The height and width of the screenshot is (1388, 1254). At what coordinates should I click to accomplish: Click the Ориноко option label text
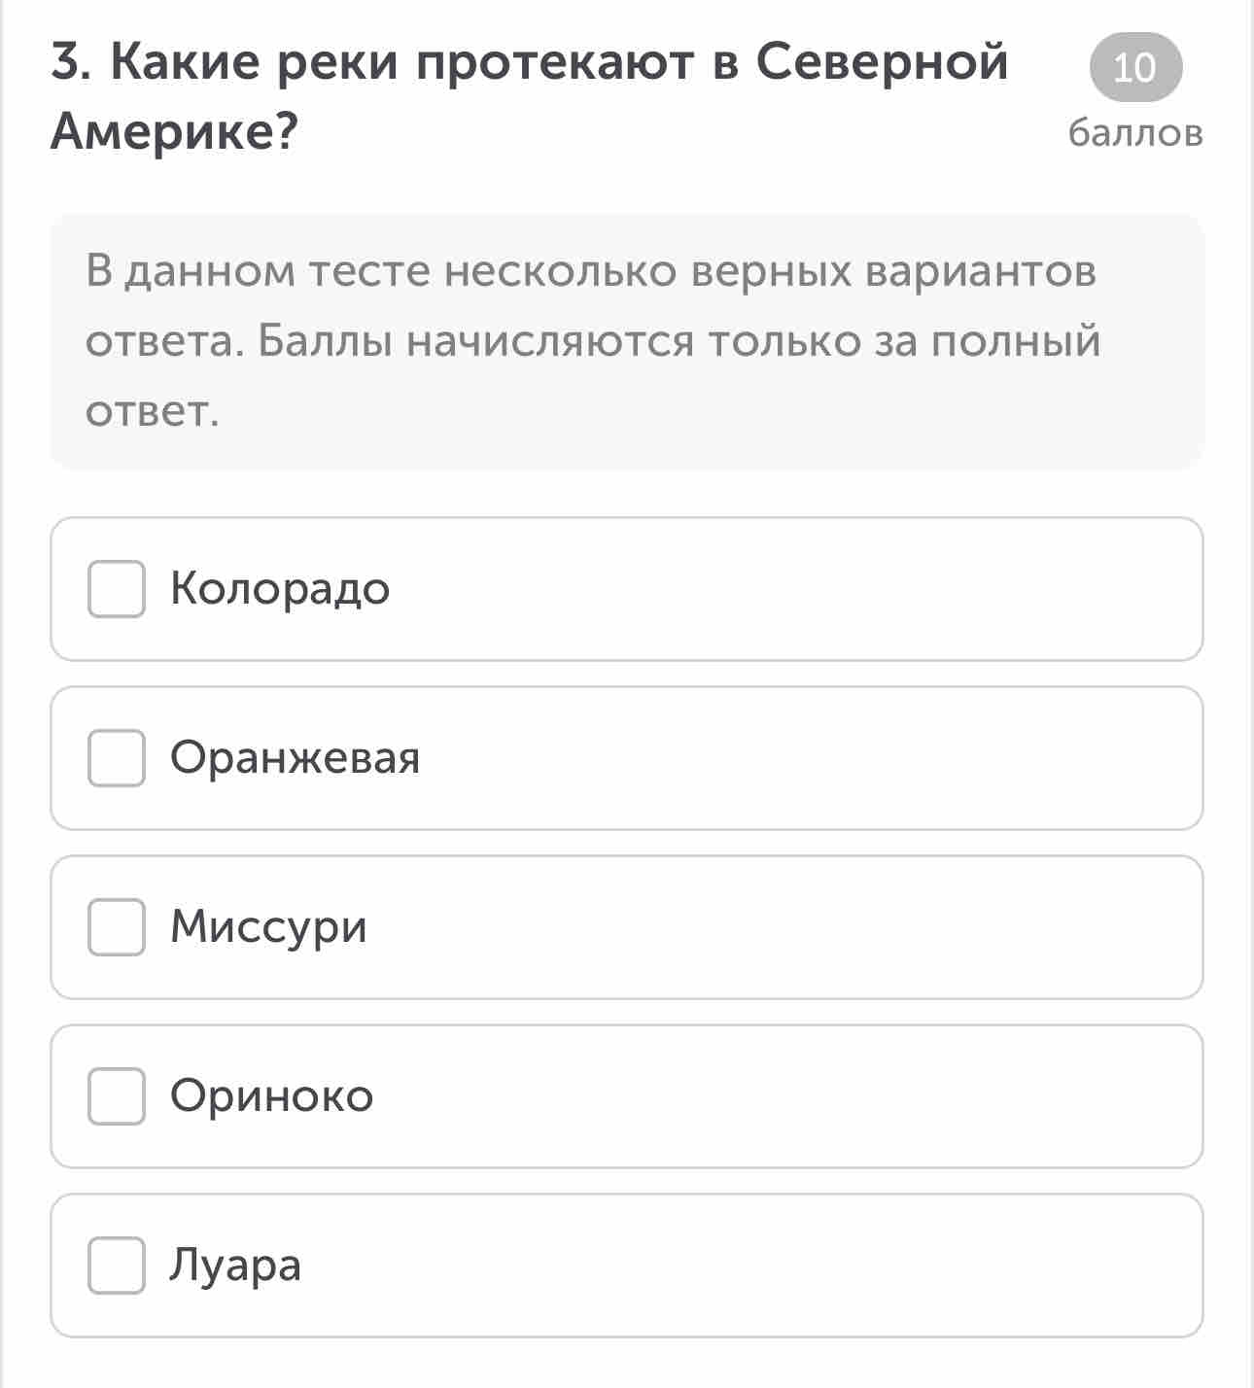coord(272,1096)
